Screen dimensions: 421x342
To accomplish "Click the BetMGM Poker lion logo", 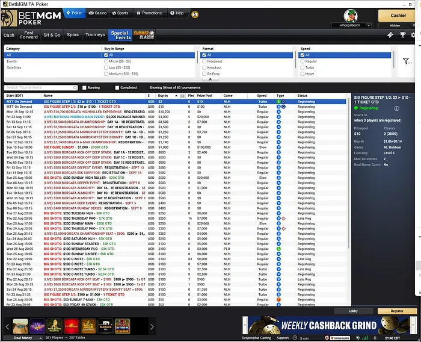I will [8, 18].
